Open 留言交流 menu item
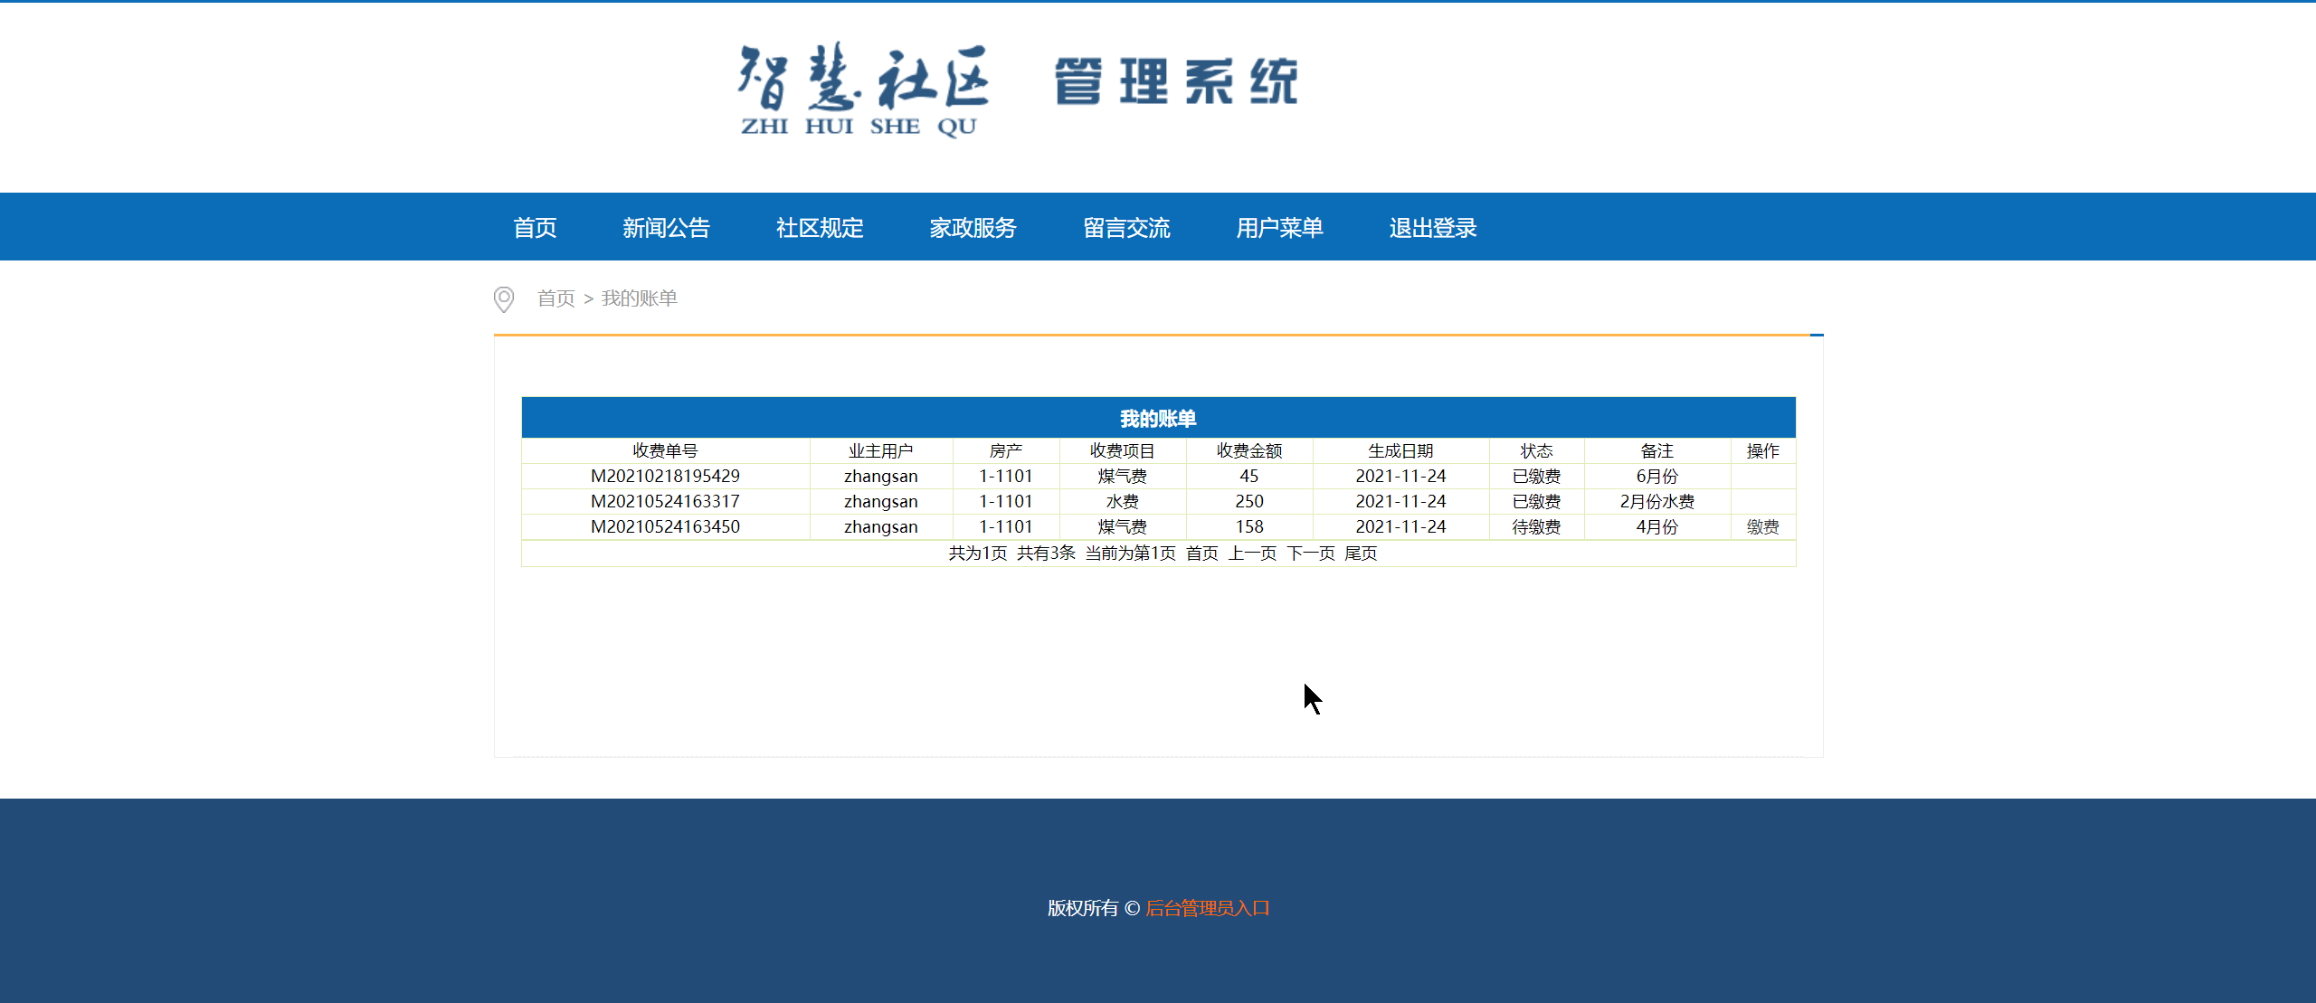 [1126, 228]
